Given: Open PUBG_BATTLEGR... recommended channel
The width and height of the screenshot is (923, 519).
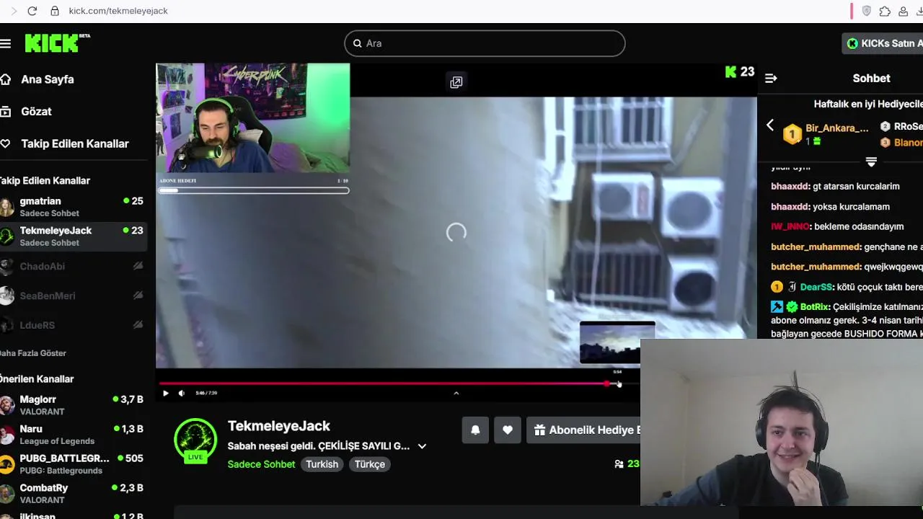Looking at the screenshot, I should (x=74, y=464).
